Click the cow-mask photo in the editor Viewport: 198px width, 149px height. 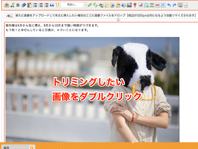pos(92,90)
